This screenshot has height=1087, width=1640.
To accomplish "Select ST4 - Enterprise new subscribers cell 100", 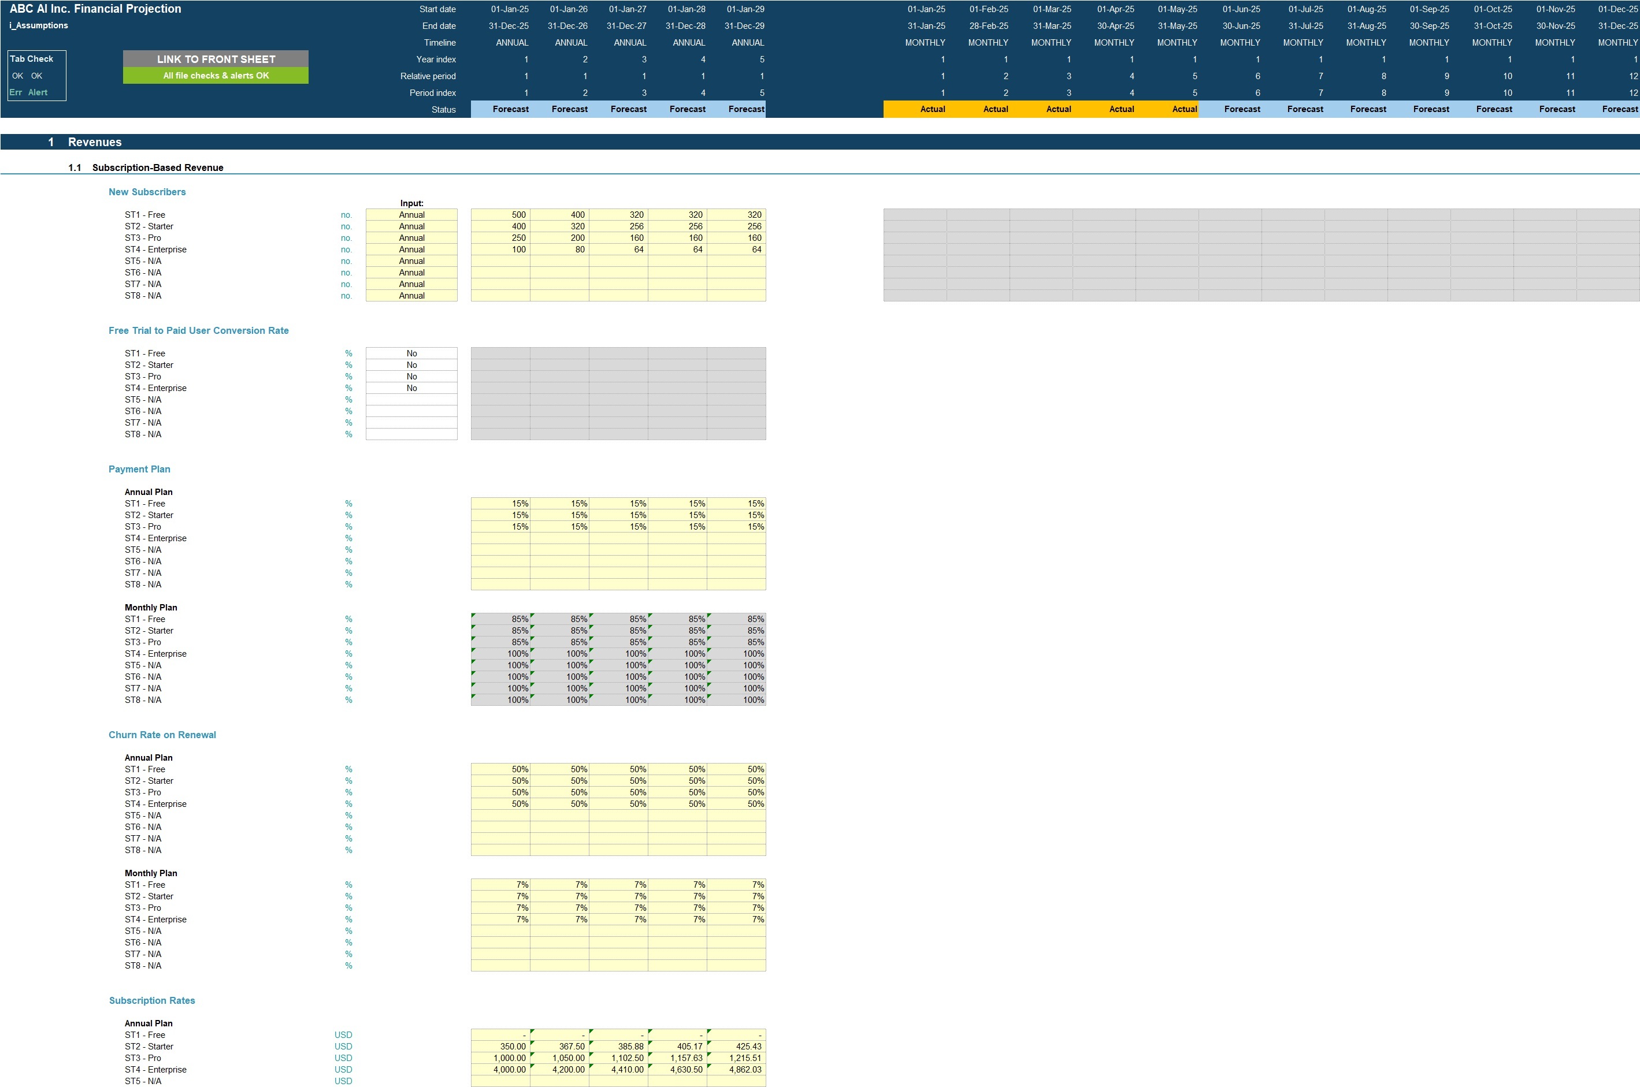I will 500,250.
